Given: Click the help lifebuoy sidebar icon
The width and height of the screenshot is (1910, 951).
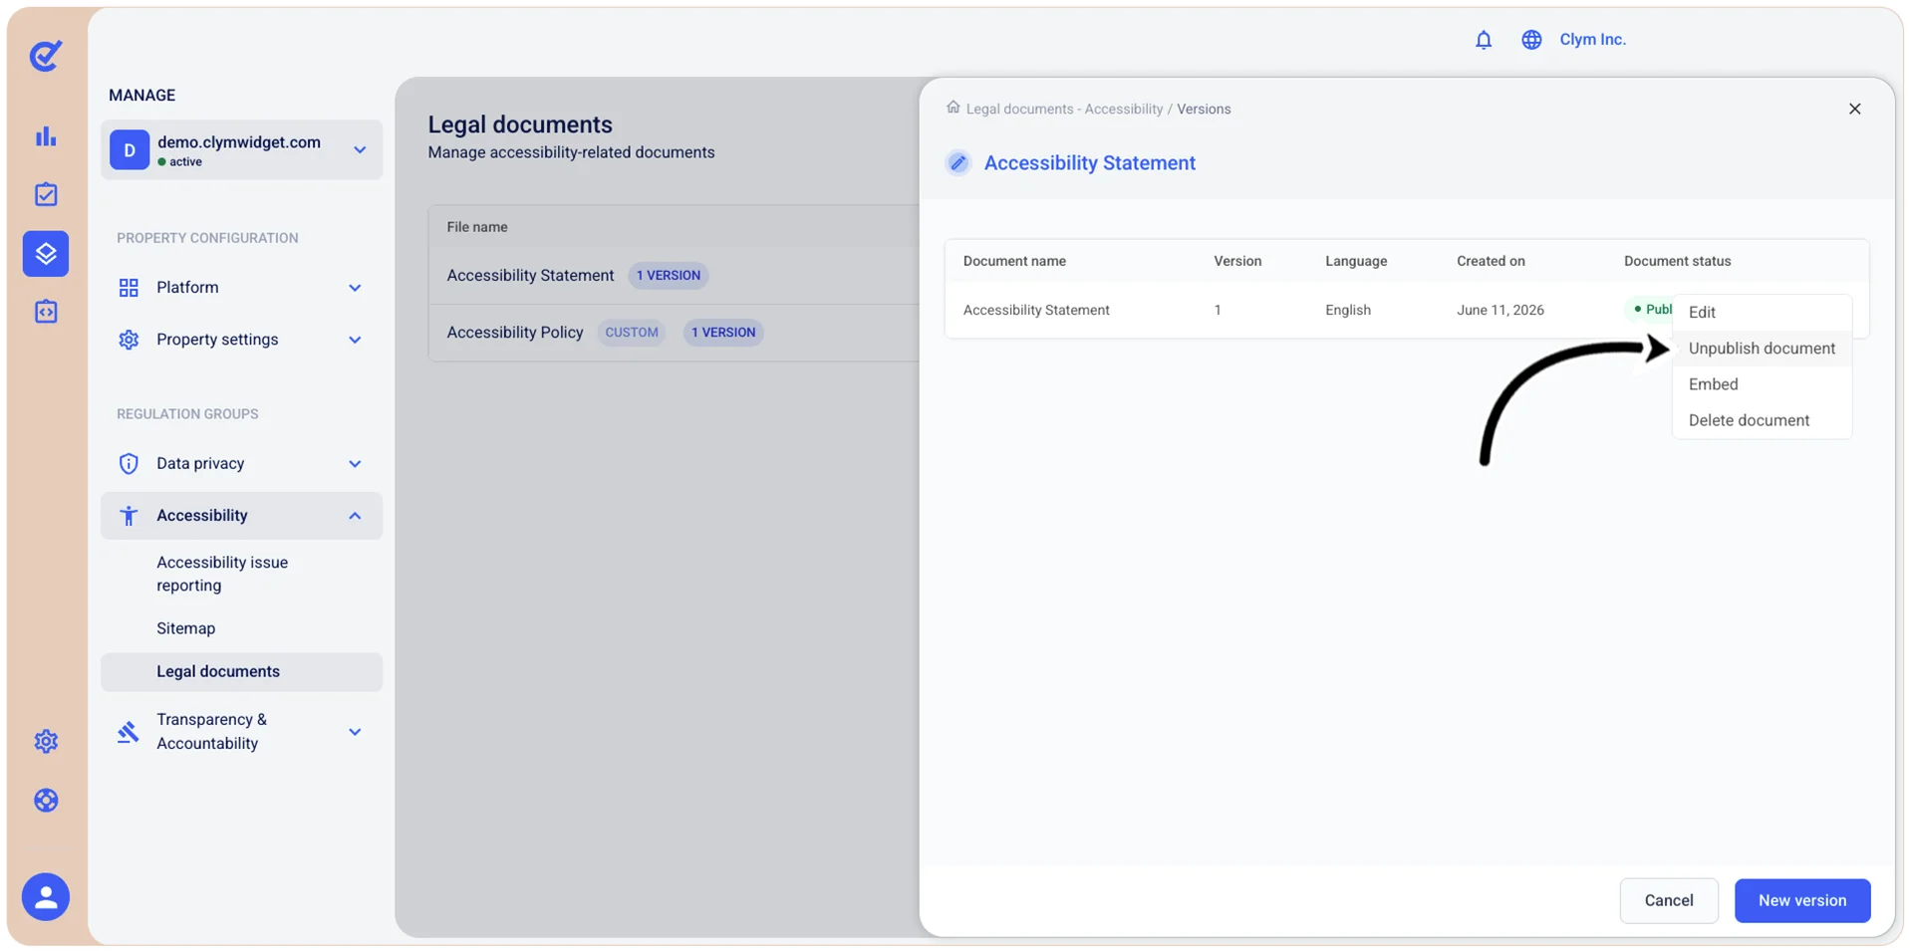Looking at the screenshot, I should [x=46, y=801].
